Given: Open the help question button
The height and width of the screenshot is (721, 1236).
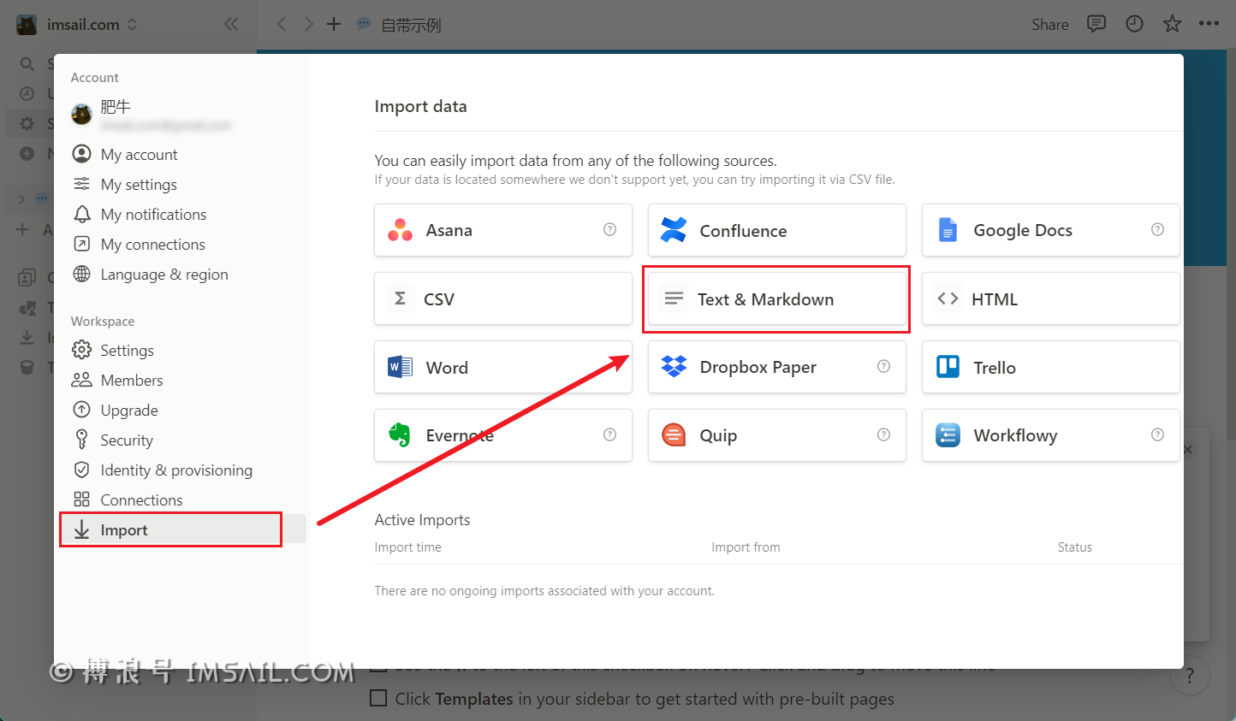Looking at the screenshot, I should [1190, 677].
